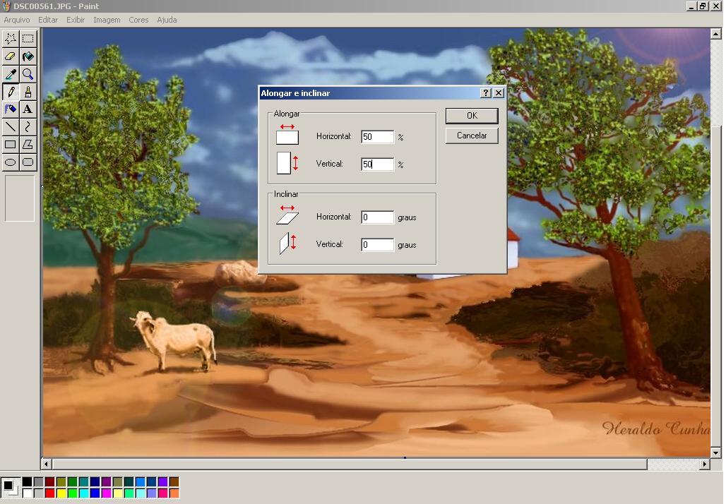
Task: Click the vertical scrollbar up arrow
Action: click(715, 34)
